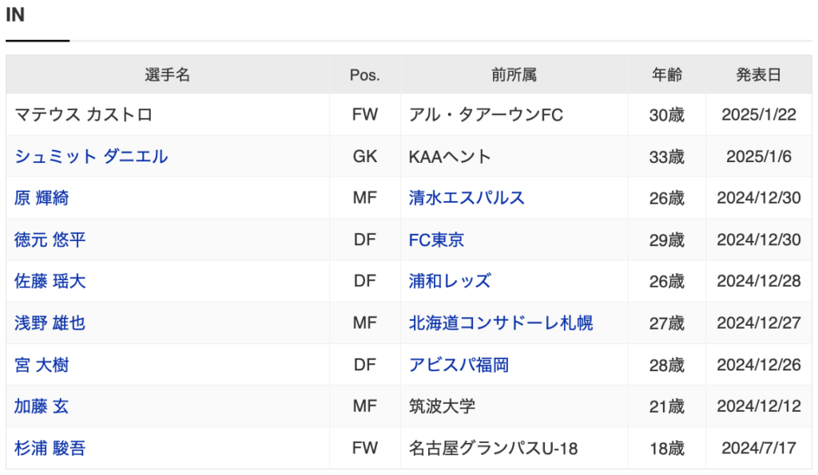Click the 前所属 column header

pos(514,75)
